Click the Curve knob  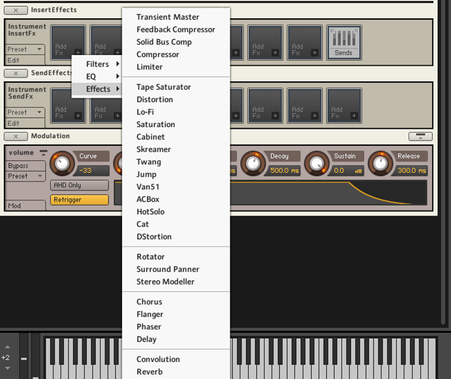[62, 164]
